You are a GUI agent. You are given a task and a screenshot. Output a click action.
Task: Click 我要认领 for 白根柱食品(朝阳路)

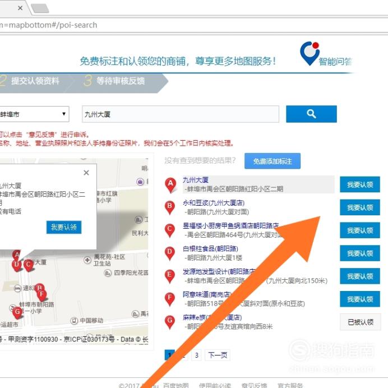(x=360, y=253)
